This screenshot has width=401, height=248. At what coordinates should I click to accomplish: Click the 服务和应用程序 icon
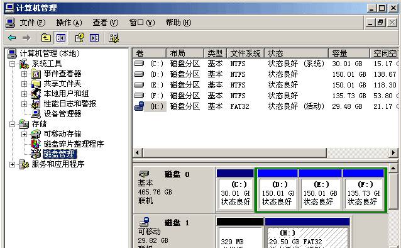click(24, 164)
